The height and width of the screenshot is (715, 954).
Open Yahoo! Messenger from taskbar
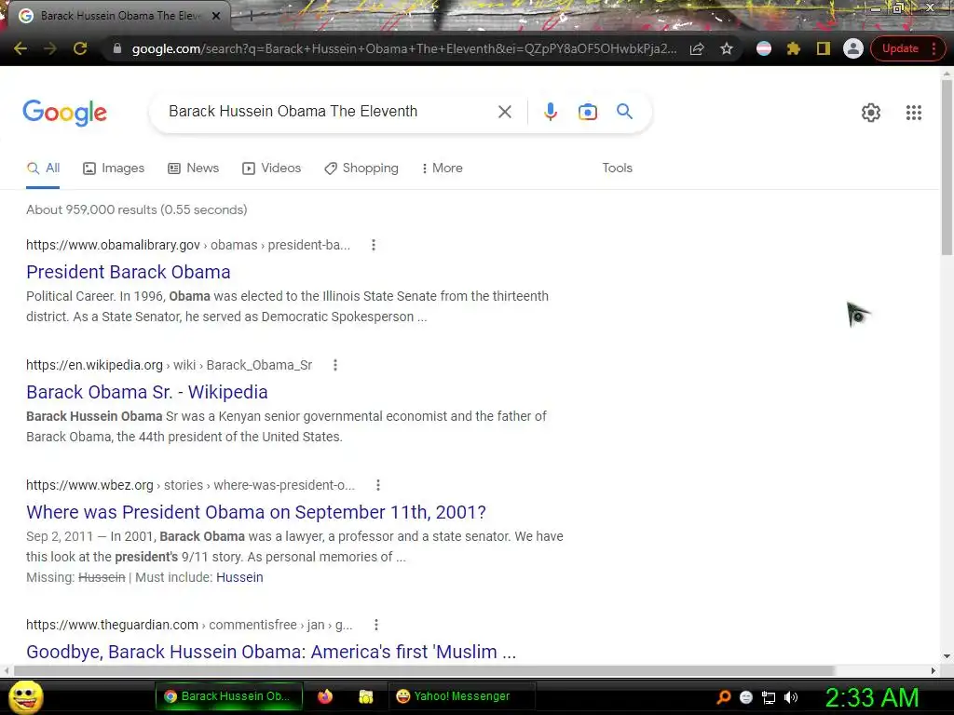coord(462,696)
